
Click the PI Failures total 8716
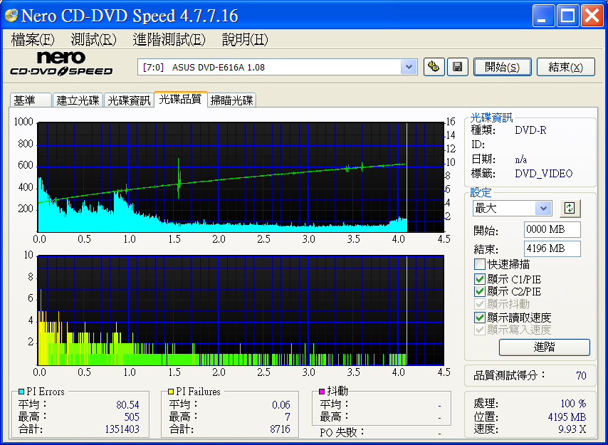280,429
